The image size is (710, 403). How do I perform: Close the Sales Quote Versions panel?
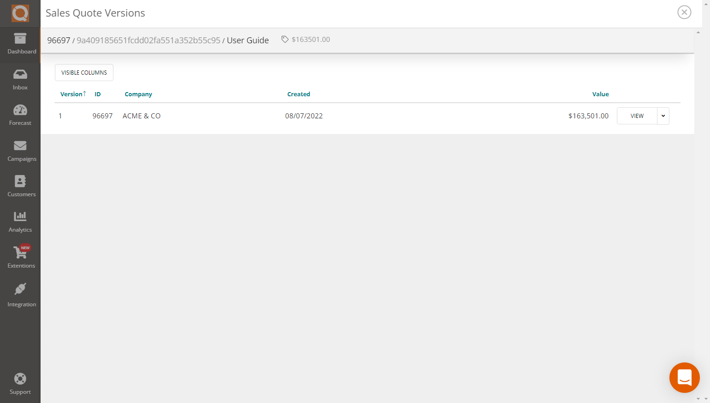tap(684, 12)
